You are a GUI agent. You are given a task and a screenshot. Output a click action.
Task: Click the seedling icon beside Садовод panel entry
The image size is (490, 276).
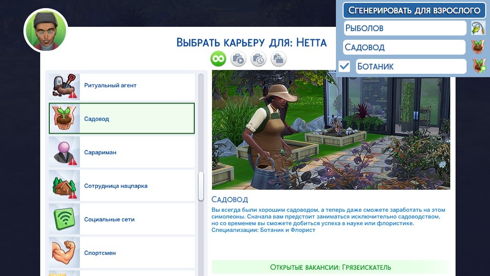(478, 47)
